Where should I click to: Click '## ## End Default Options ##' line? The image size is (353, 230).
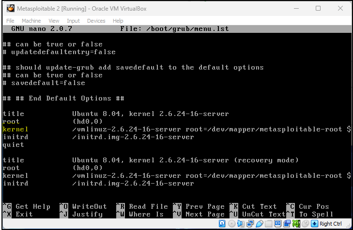pos(63,99)
